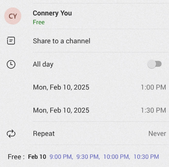Click the repeat arrows icon

pos(11,134)
